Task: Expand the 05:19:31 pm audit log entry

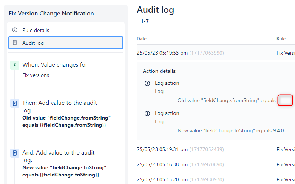Action: pos(162,149)
